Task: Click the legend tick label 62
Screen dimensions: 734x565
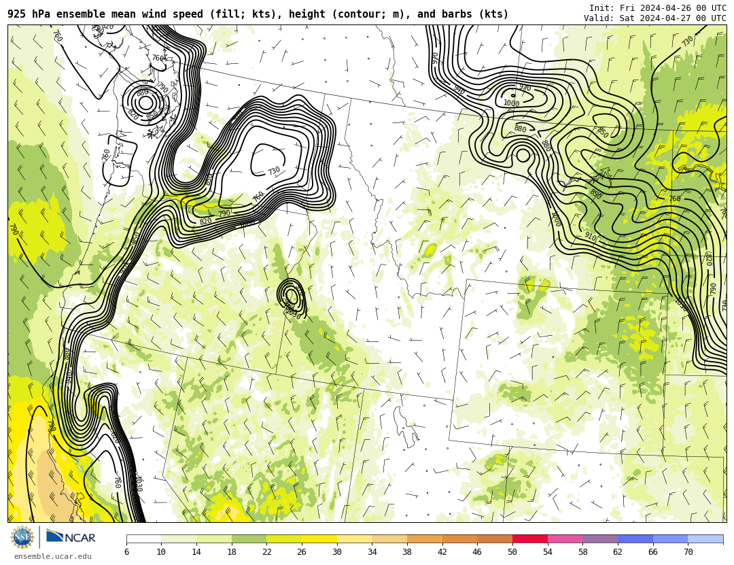Action: [x=618, y=552]
